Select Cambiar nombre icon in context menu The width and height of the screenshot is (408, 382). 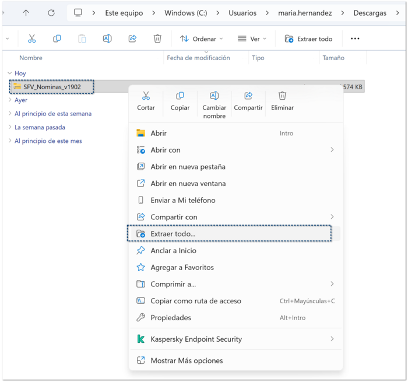(x=214, y=96)
